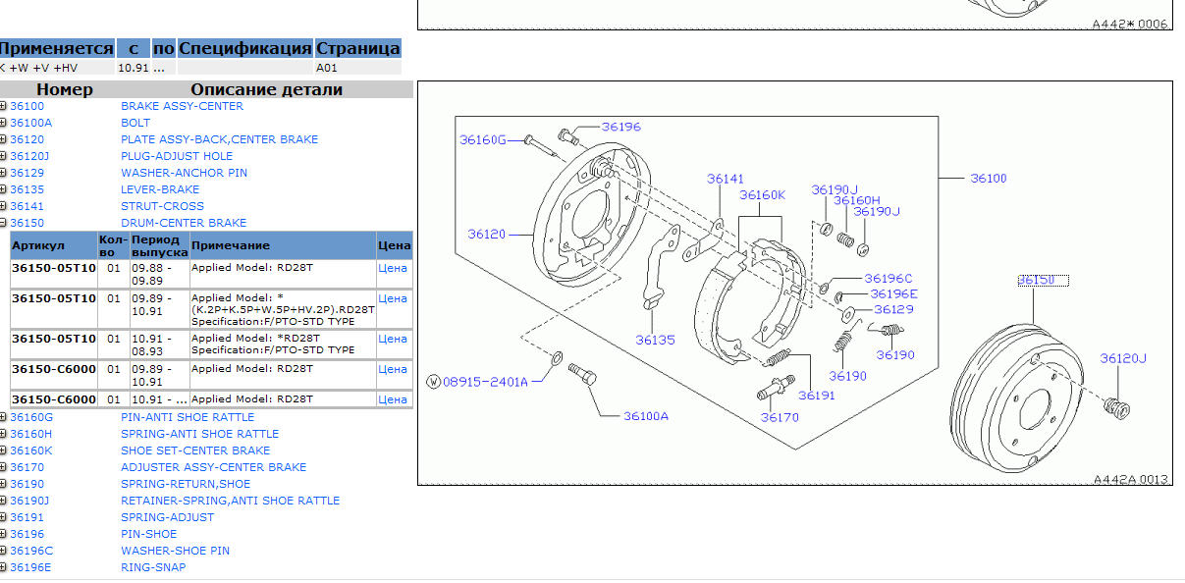Expand the 36160K part number row
This screenshot has width=1185, height=583.
(x=4, y=450)
